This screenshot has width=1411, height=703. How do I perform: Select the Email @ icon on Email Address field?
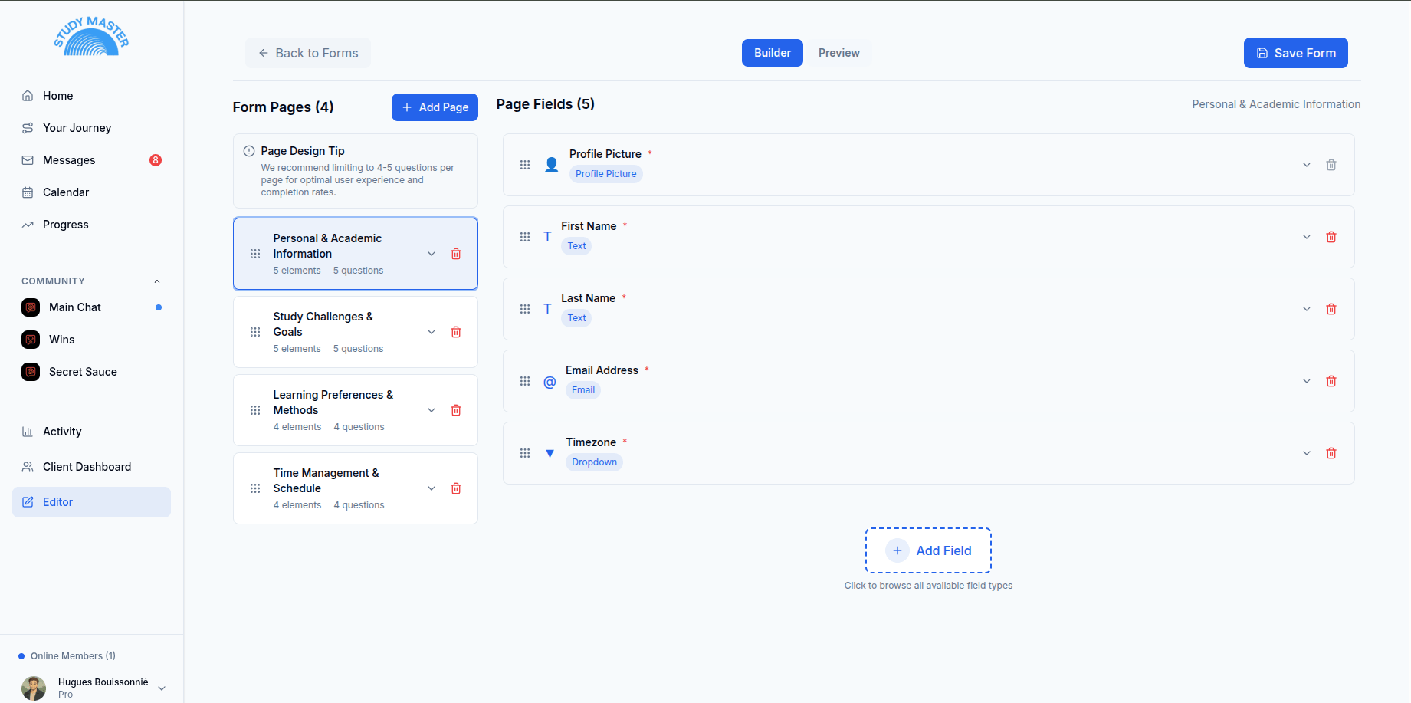(550, 381)
